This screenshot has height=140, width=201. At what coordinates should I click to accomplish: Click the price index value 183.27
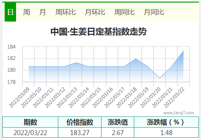pos(80,132)
